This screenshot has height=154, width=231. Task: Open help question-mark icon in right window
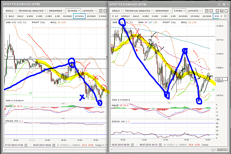point(222,11)
